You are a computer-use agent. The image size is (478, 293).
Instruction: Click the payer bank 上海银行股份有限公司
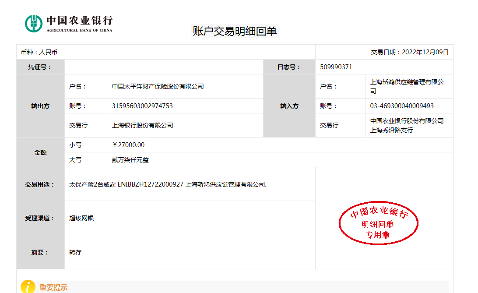coord(142,125)
